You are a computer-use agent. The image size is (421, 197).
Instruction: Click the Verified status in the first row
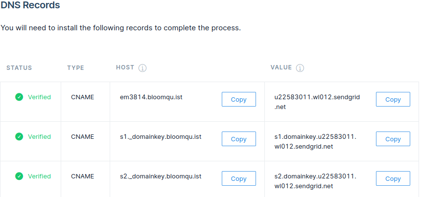[39, 97]
